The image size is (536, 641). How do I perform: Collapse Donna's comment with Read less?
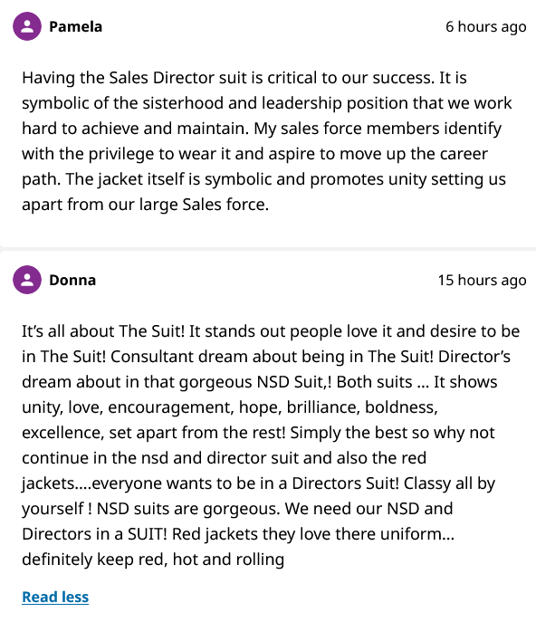pos(55,597)
